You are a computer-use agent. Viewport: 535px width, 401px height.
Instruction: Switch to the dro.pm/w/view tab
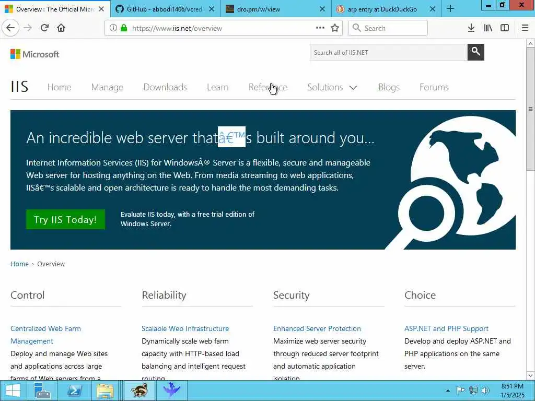click(x=276, y=9)
